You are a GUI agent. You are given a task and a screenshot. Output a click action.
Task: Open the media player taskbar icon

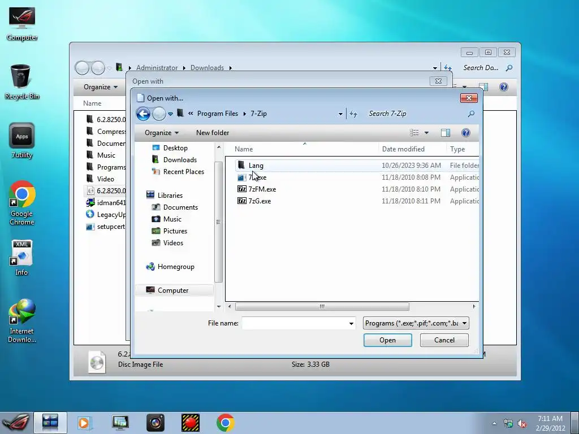(x=85, y=423)
